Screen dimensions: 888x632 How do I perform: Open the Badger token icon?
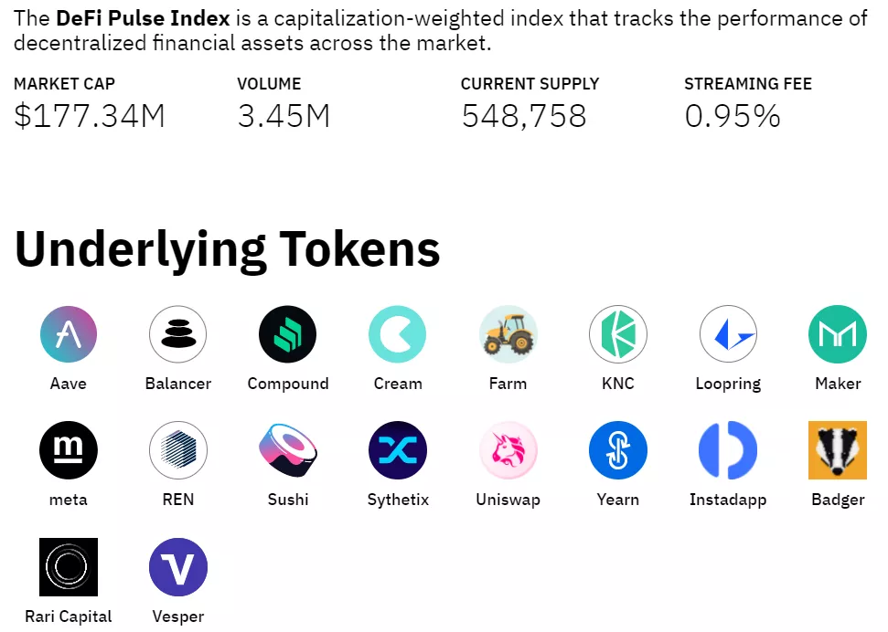pyautogui.click(x=838, y=450)
